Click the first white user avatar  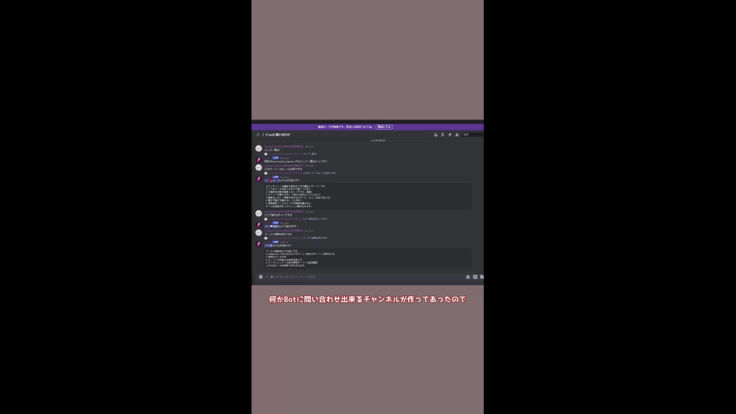tap(258, 148)
